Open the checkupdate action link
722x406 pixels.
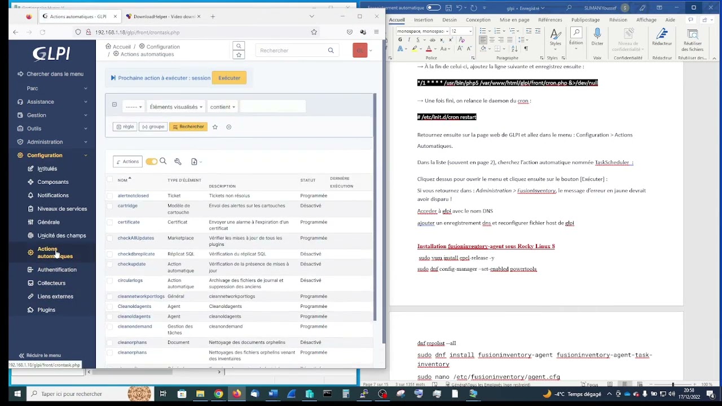pos(131,264)
